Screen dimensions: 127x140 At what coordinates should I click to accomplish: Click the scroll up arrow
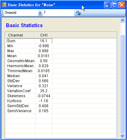122,20
